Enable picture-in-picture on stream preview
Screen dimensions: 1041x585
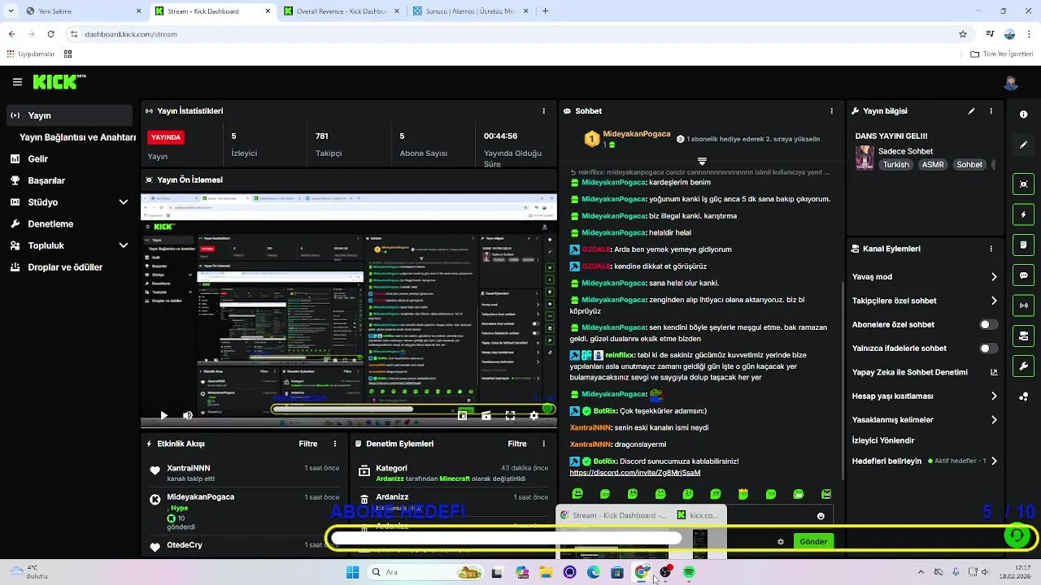tap(462, 415)
